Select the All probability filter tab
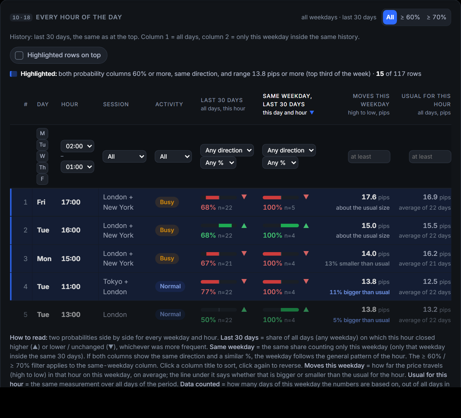This screenshot has height=418, width=461. [x=390, y=17]
